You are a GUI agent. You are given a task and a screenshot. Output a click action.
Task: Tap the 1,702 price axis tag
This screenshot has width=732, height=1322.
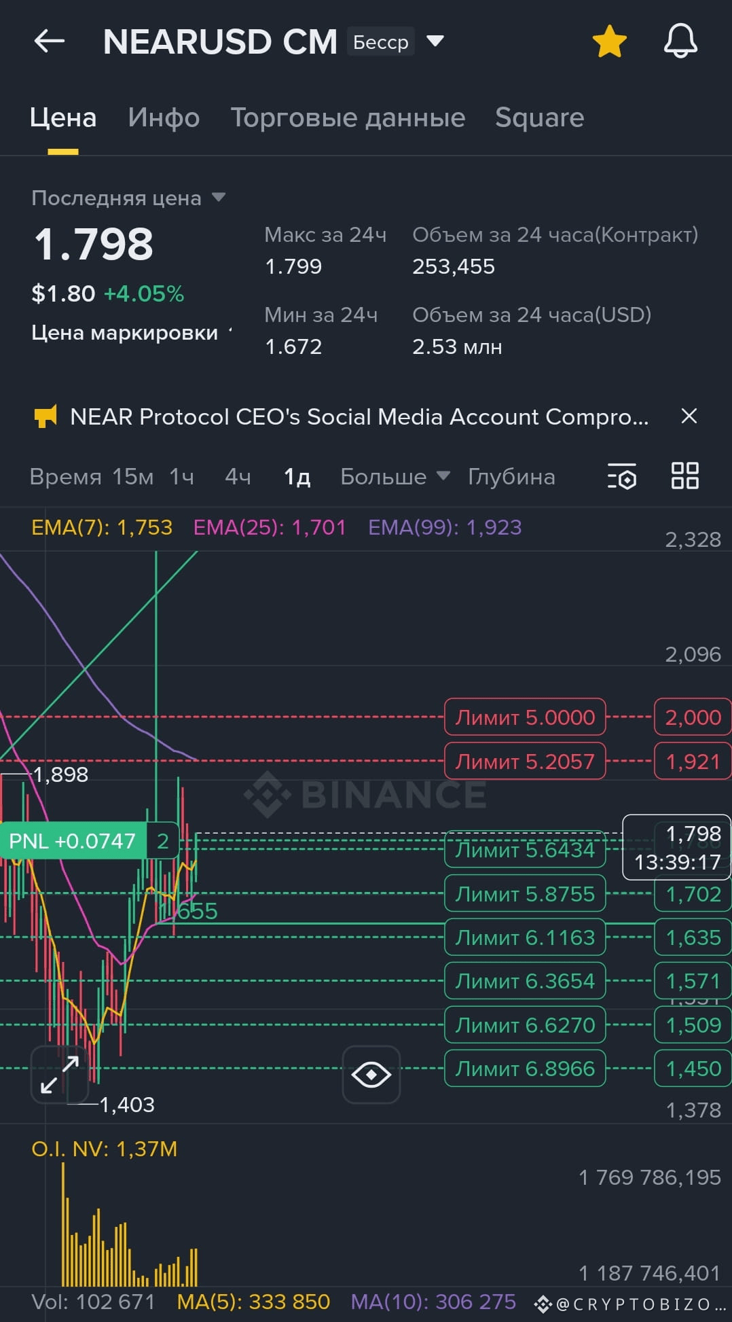693,894
